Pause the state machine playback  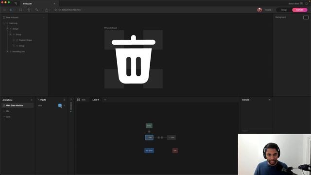pos(78,100)
